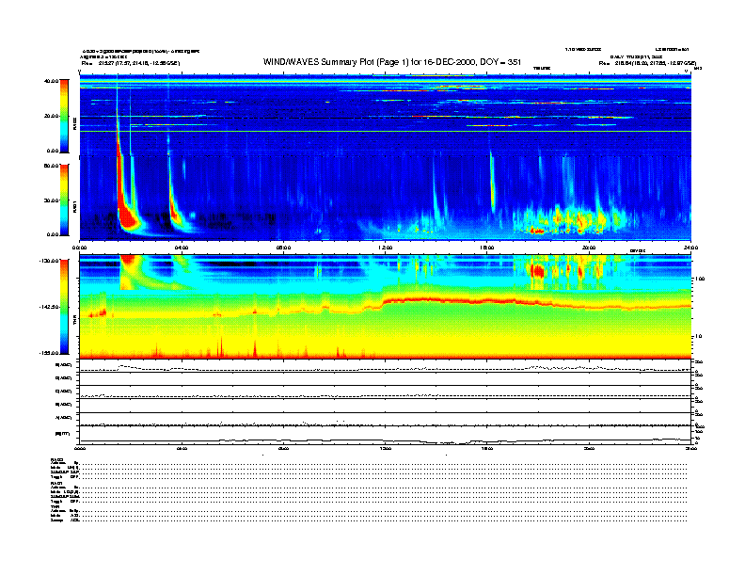The height and width of the screenshot is (576, 745).
Task: Click the TNR header in bottom status block
Action: tap(55, 506)
